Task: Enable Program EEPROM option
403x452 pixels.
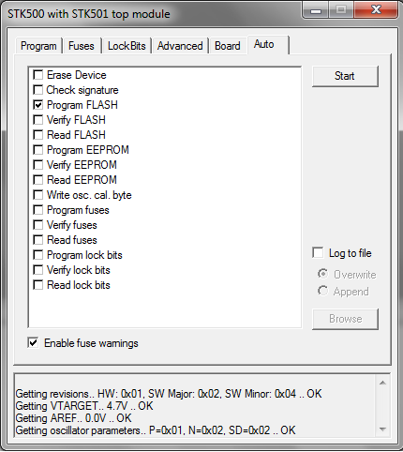Action: 38,150
